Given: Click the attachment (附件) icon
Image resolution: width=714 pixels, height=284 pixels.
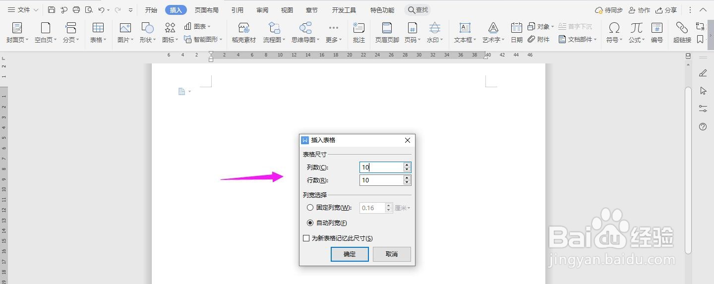Looking at the screenshot, I should point(532,39).
